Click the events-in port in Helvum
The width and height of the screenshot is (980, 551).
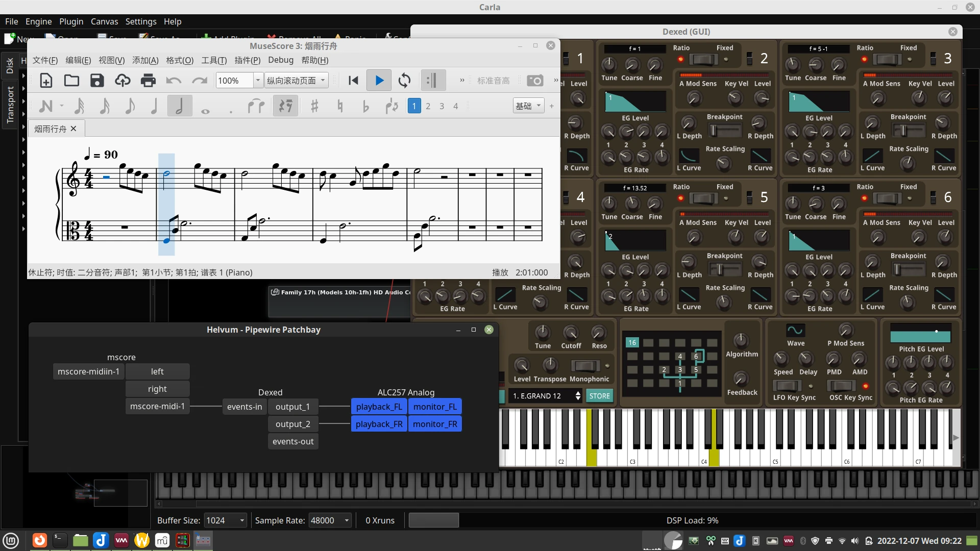point(244,407)
